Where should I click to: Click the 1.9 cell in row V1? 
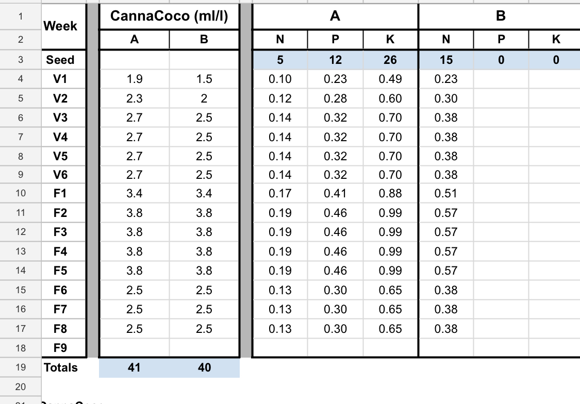(x=134, y=79)
